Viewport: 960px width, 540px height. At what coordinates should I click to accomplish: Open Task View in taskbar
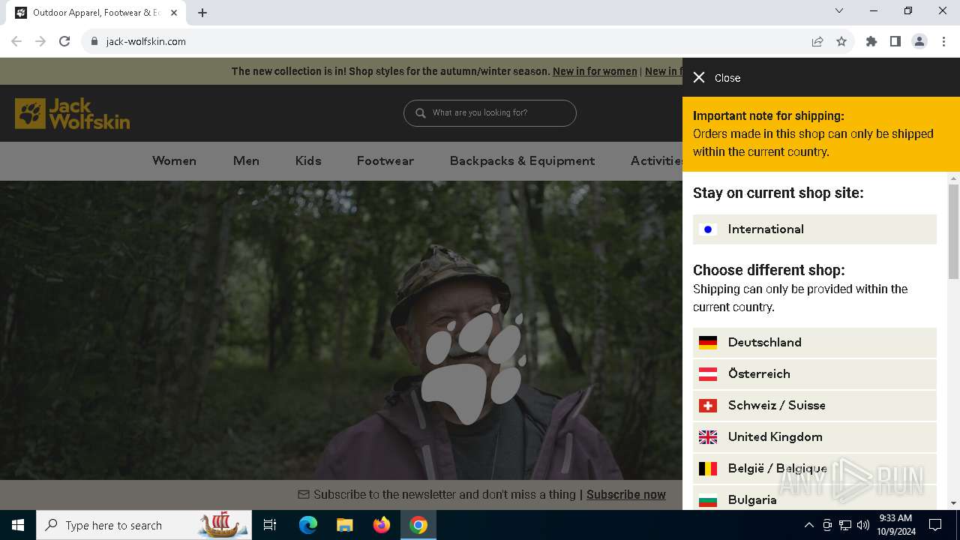click(x=270, y=525)
